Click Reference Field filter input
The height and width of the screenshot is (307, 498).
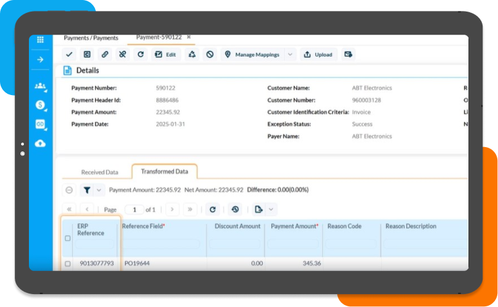coord(161,244)
